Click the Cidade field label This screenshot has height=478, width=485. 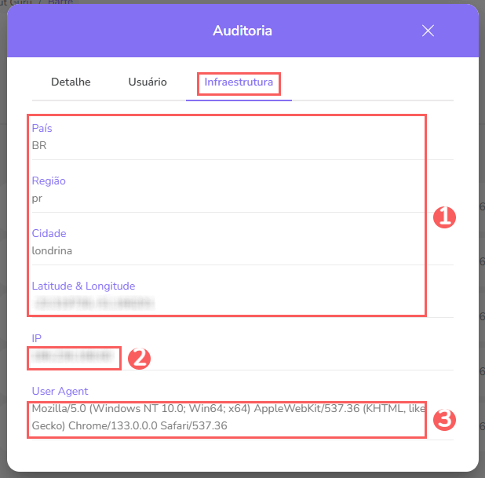49,233
